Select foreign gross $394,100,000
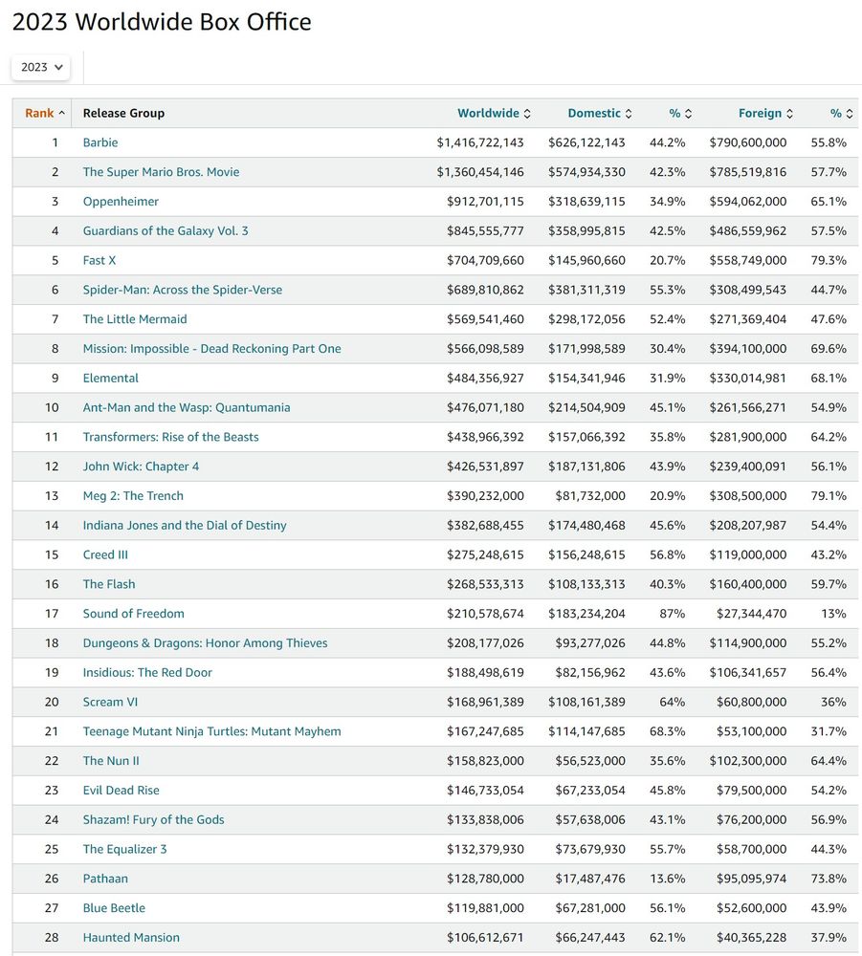Image resolution: width=862 pixels, height=956 pixels. [x=748, y=349]
